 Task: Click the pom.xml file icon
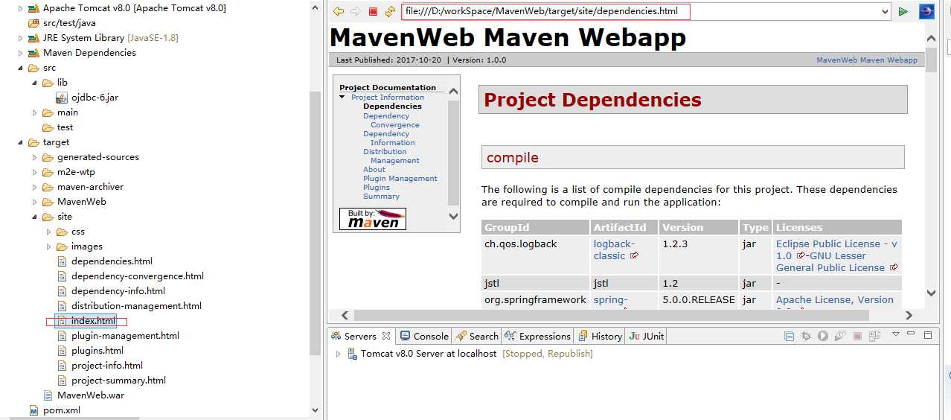click(33, 410)
